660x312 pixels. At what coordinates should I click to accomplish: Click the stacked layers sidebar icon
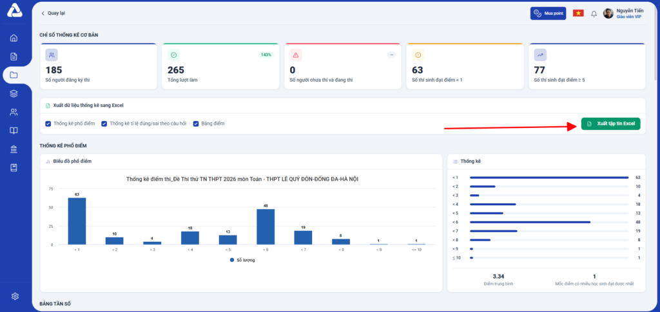click(x=14, y=94)
